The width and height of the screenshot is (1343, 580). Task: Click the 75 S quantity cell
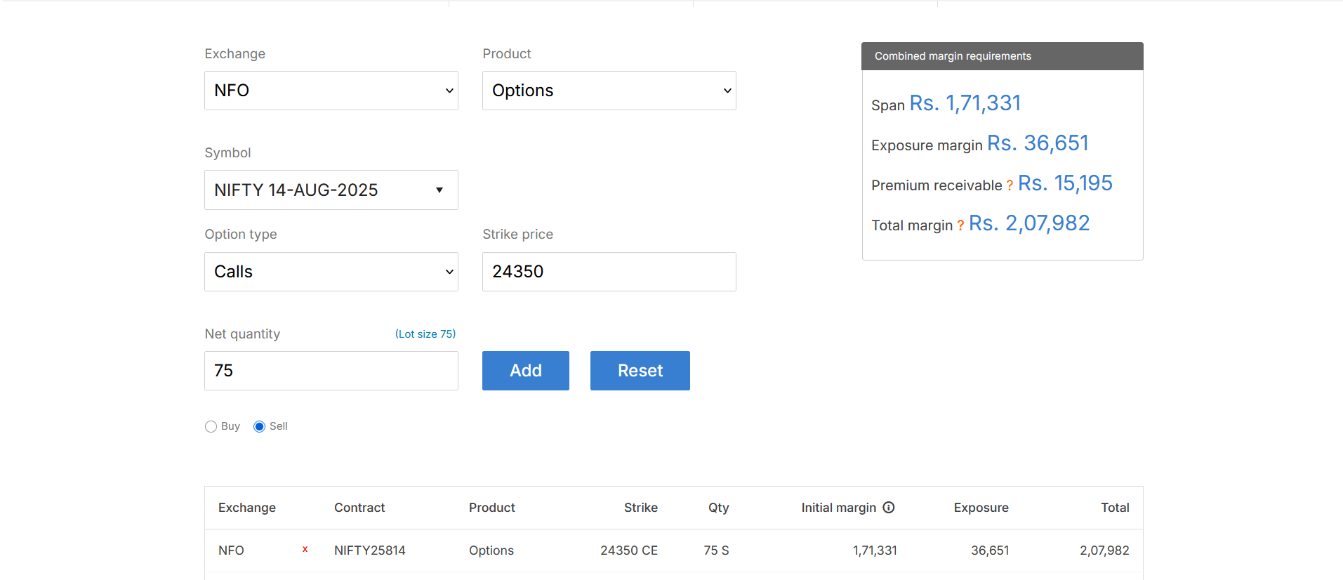717,551
